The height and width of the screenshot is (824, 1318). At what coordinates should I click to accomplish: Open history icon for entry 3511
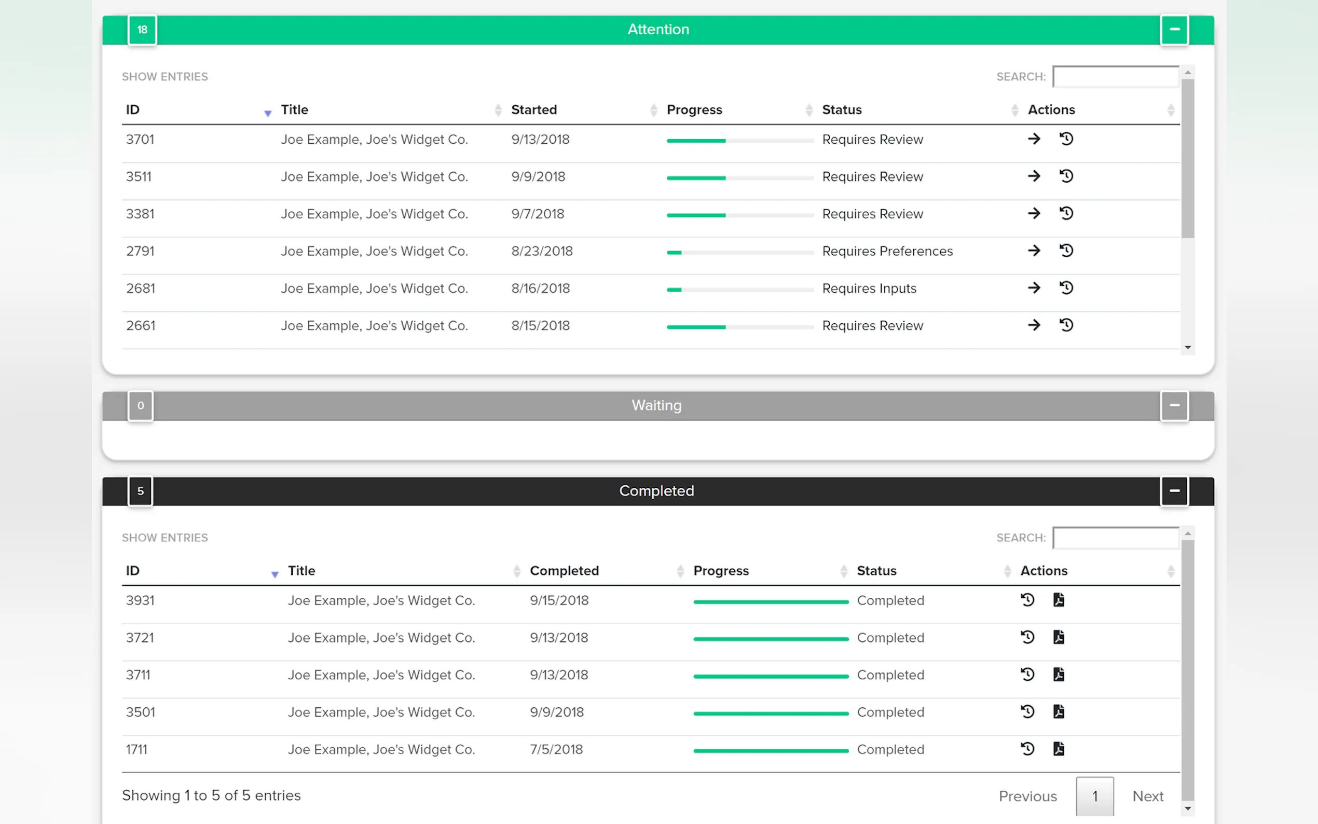tap(1066, 176)
